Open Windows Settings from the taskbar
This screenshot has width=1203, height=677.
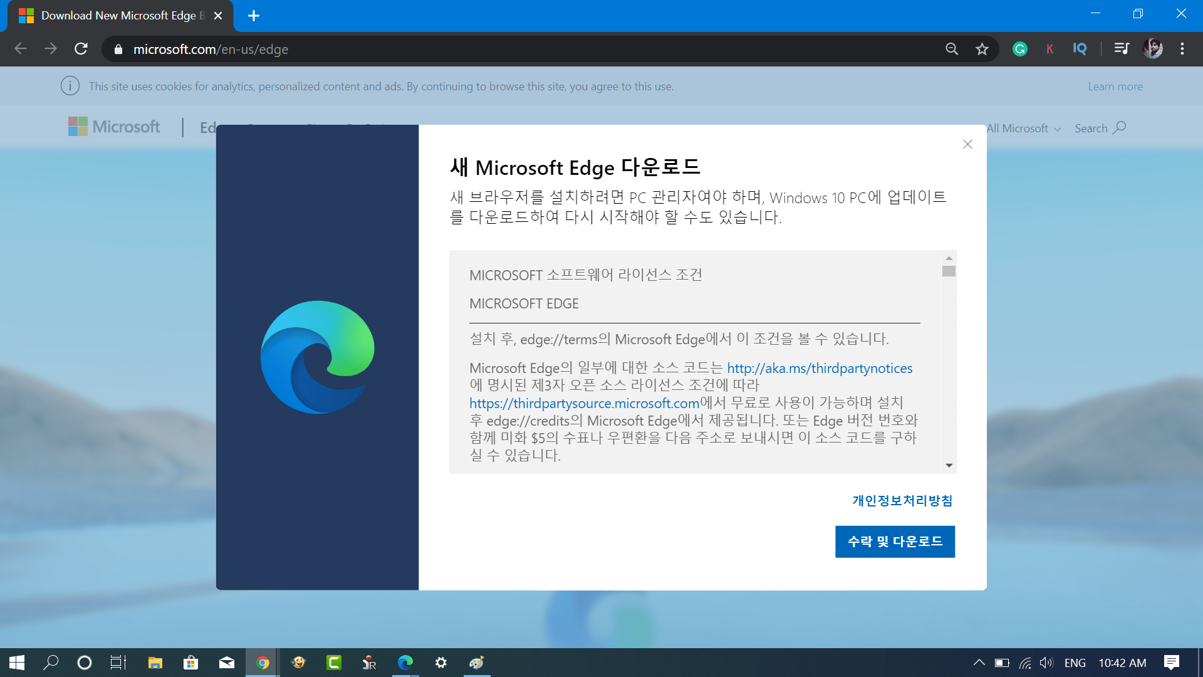tap(441, 663)
